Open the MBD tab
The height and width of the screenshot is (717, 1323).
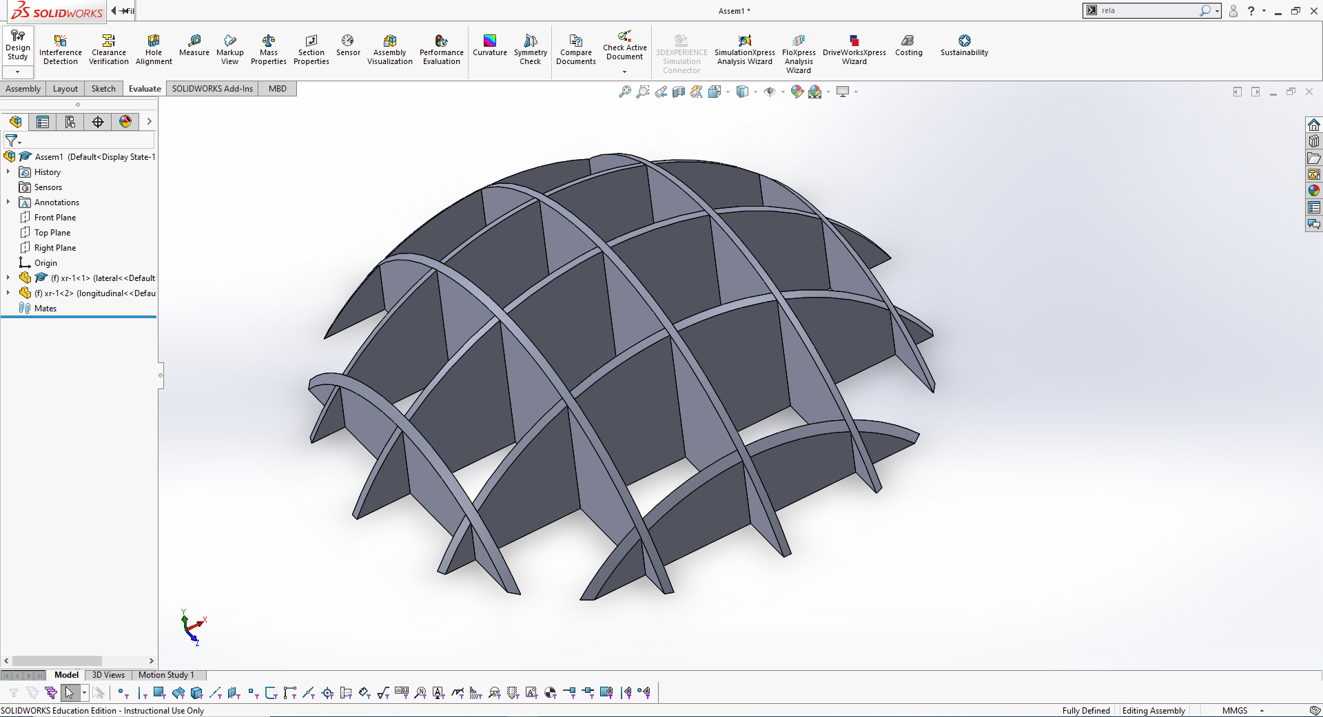[278, 89]
